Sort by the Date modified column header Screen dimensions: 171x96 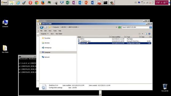tap(118, 37)
